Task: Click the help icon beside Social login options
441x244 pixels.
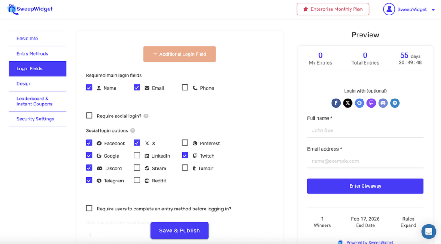Action: coord(133,130)
